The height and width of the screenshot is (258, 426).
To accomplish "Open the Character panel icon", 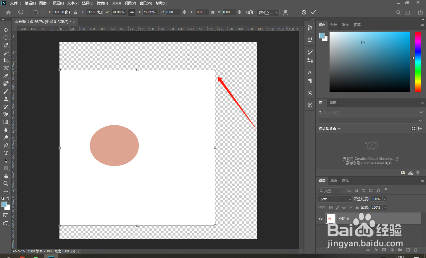I will 310,72.
